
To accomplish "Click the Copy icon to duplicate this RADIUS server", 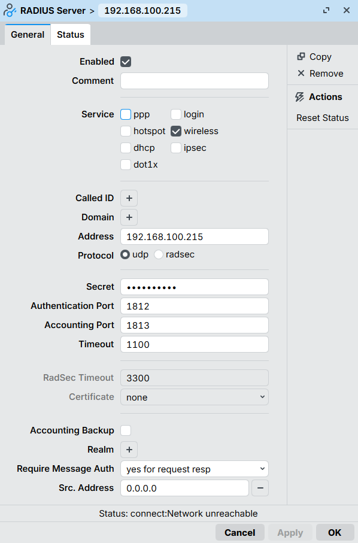I will (300, 56).
